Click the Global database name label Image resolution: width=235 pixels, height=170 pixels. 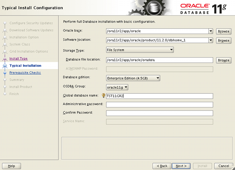(81, 95)
